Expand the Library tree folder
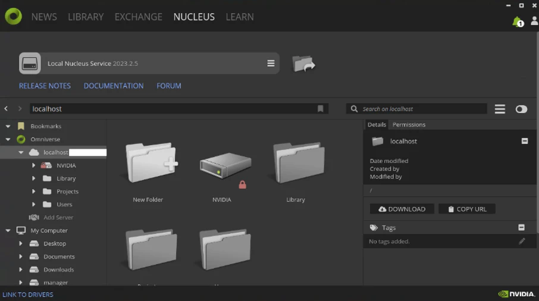 tap(33, 178)
